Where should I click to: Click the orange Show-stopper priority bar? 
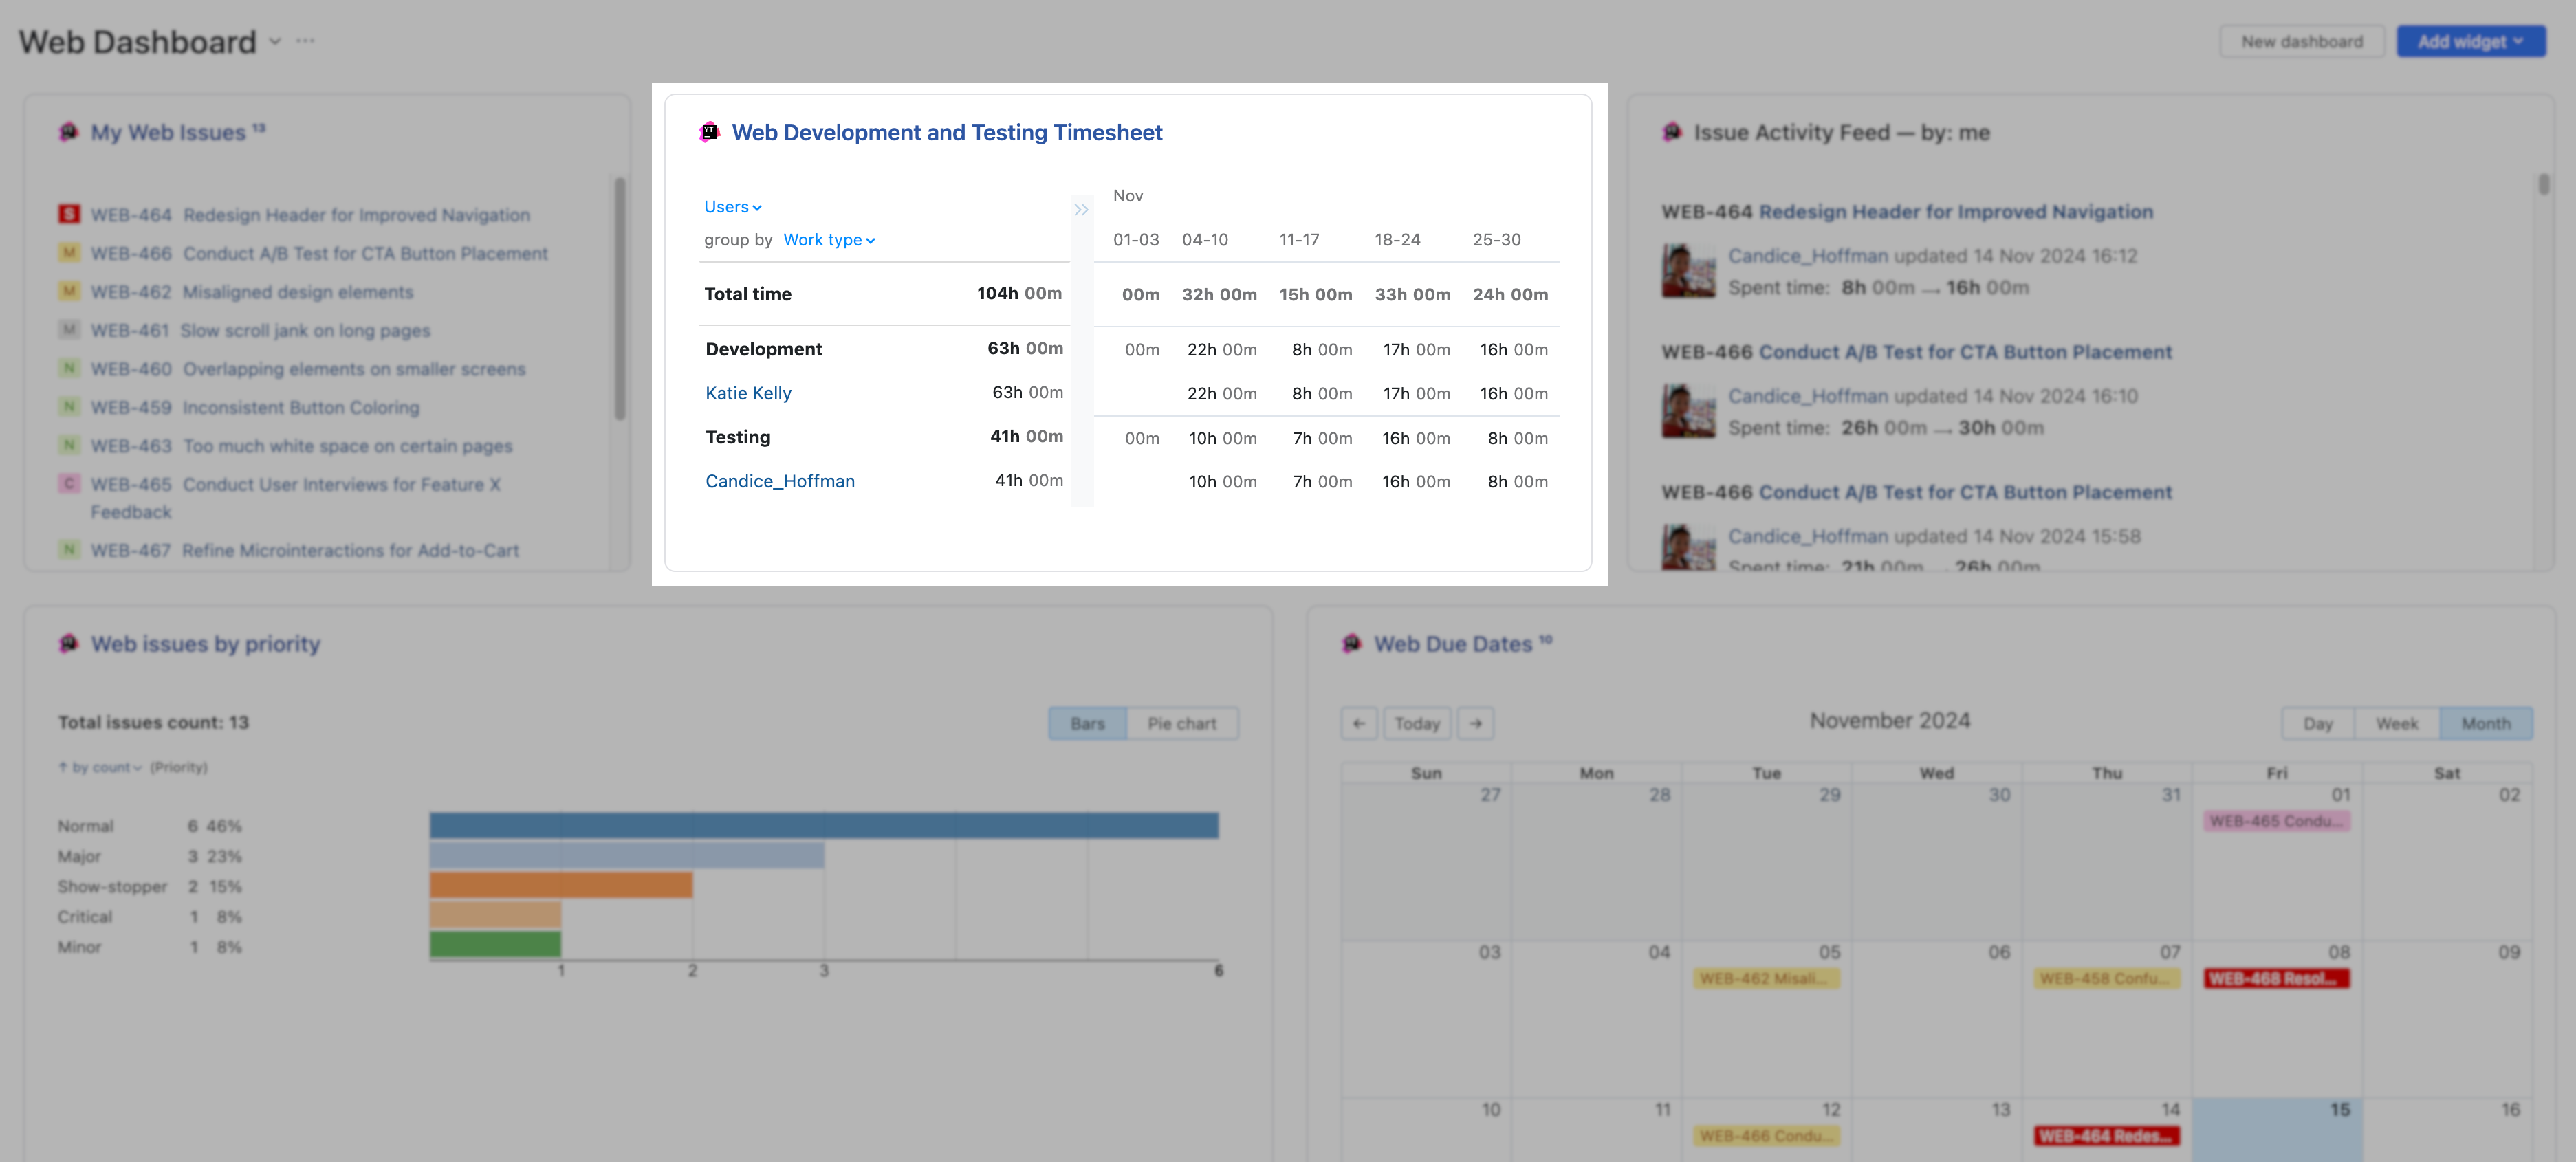[x=561, y=885]
